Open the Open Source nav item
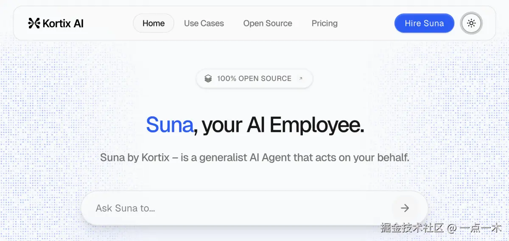This screenshot has height=241, width=509. point(268,23)
